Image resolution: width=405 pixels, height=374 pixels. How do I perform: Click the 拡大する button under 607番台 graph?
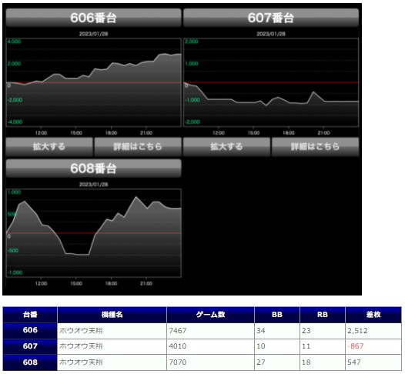point(226,147)
